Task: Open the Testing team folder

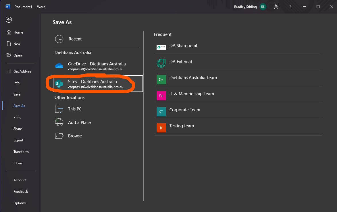Action: [x=182, y=126]
